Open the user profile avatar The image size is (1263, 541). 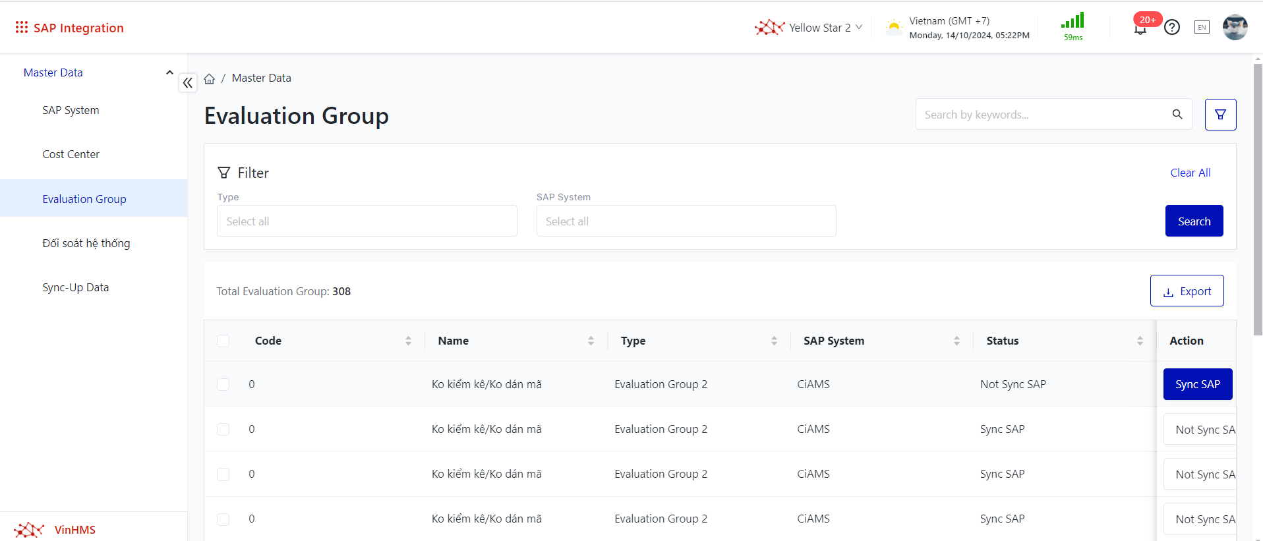(x=1234, y=28)
